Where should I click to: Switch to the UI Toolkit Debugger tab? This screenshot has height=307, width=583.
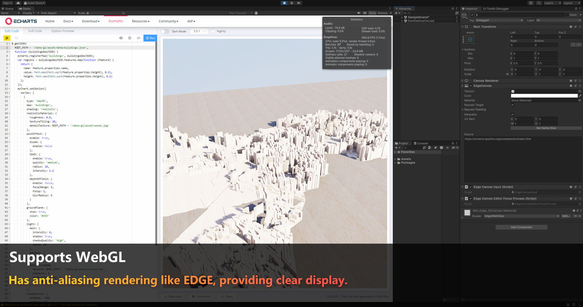[496, 8]
